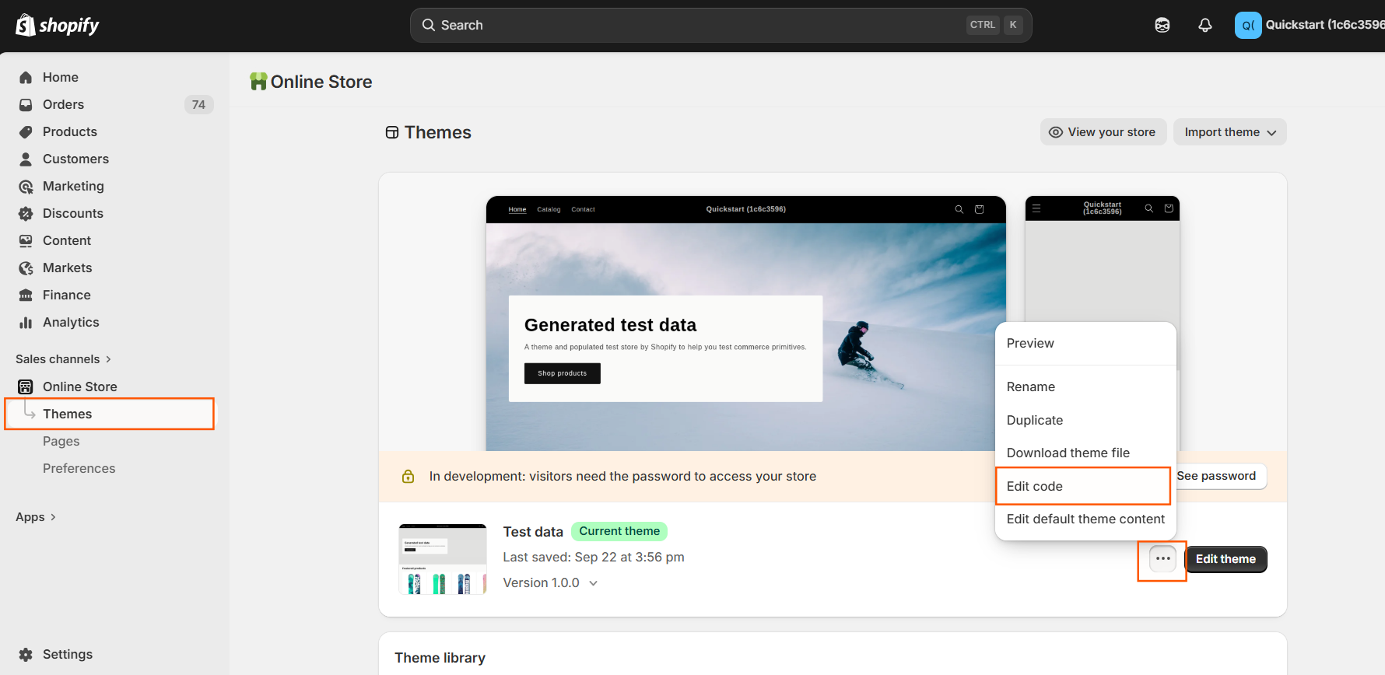Click the three-dot theme actions button
The image size is (1385, 675).
point(1162,559)
